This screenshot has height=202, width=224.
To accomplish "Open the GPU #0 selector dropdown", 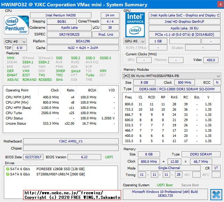I will [134, 41].
